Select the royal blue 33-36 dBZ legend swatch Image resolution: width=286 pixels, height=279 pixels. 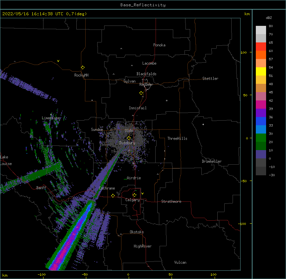[261, 121]
